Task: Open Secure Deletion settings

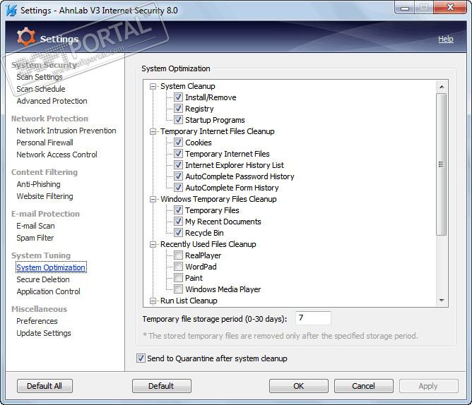Action: point(42,279)
